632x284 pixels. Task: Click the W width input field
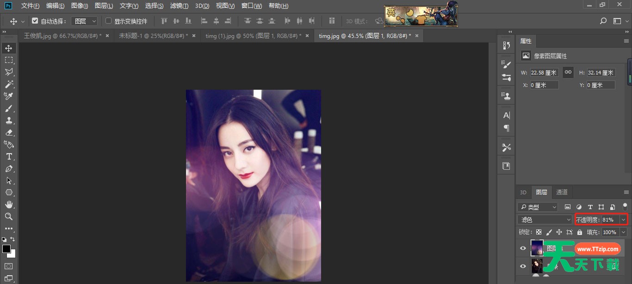point(544,73)
